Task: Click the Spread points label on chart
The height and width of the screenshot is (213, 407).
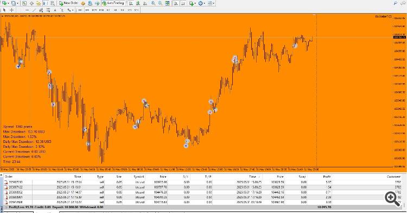Action: click(x=18, y=127)
